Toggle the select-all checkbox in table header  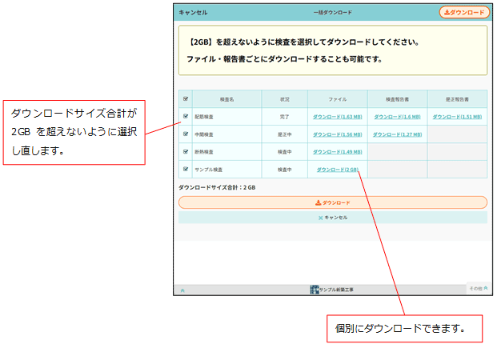186,99
